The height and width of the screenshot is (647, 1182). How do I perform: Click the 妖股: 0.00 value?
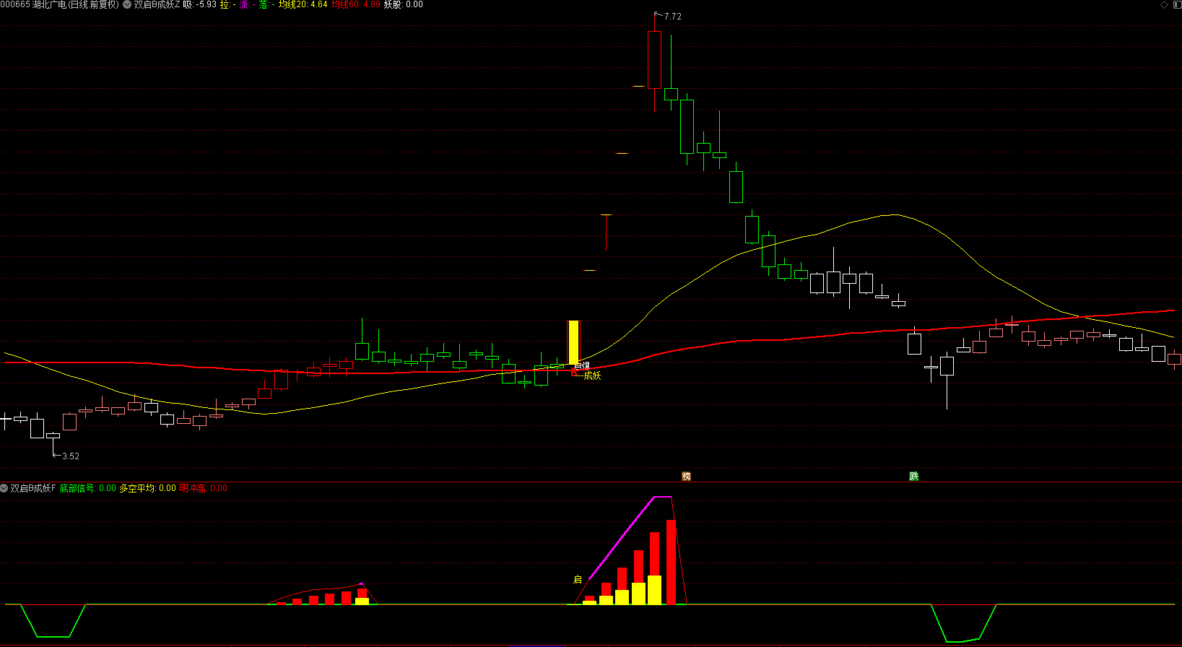coord(403,4)
